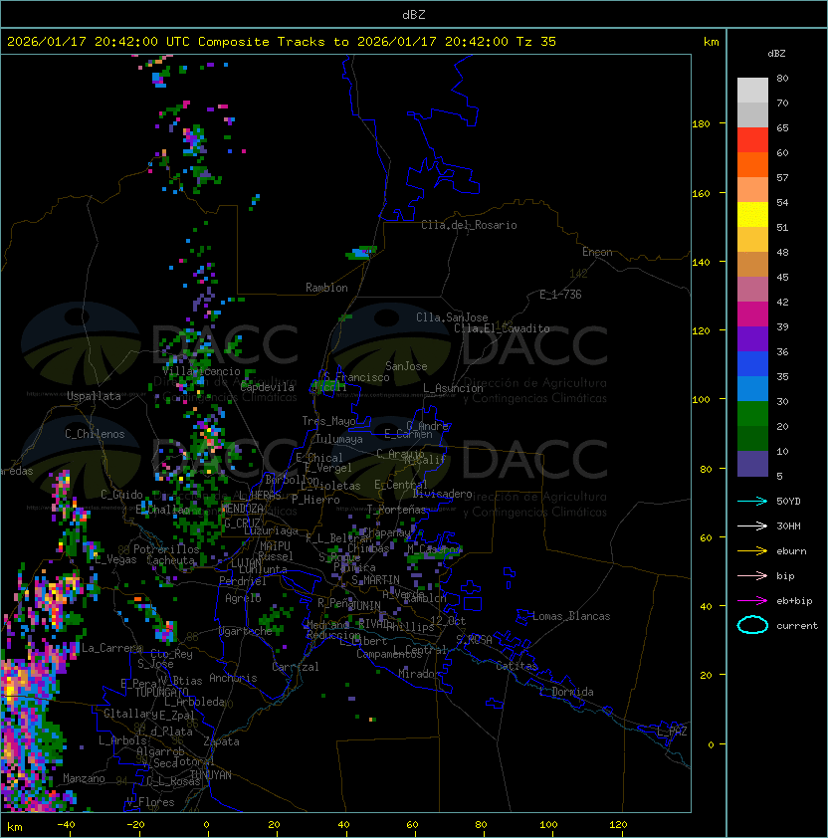The height and width of the screenshot is (838, 828).
Task: Click the yellow eburn arrow legend symbol
Action: click(752, 551)
